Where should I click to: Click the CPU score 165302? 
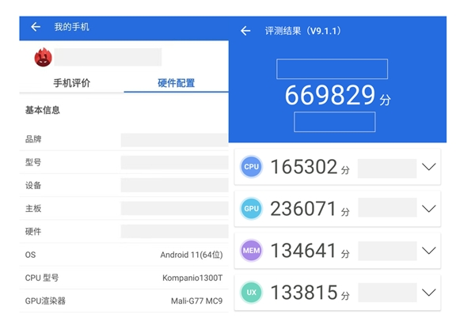[x=304, y=167]
